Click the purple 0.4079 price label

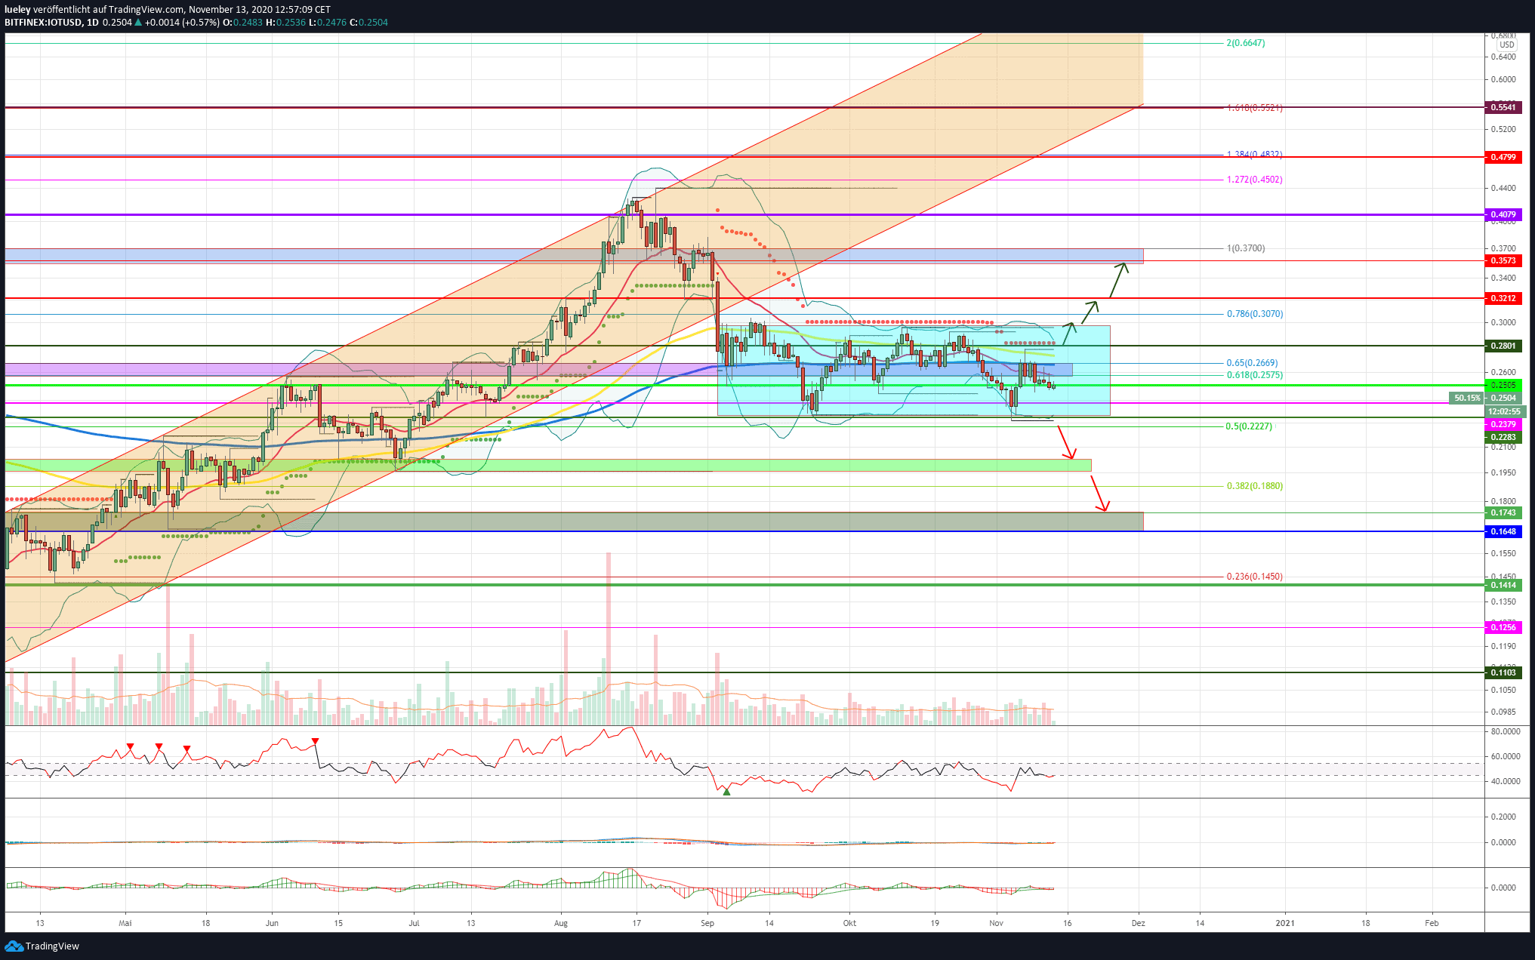(x=1503, y=214)
